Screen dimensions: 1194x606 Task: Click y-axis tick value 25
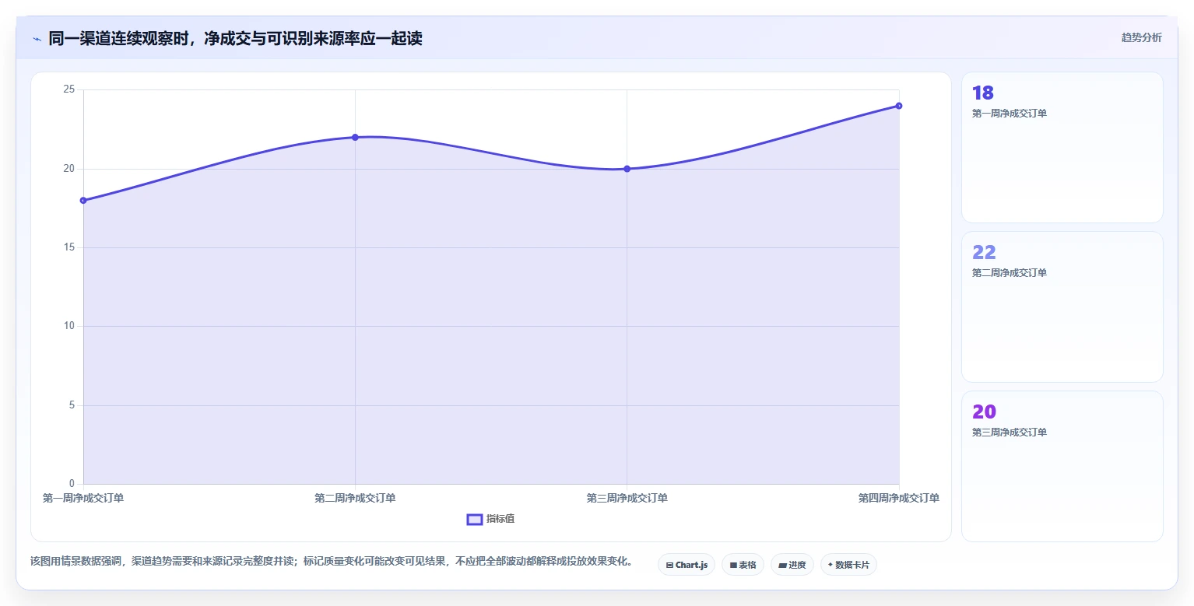69,89
